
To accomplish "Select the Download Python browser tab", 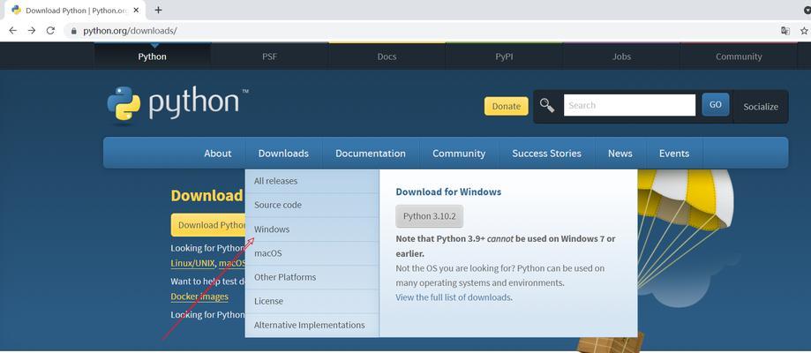I will tap(74, 11).
